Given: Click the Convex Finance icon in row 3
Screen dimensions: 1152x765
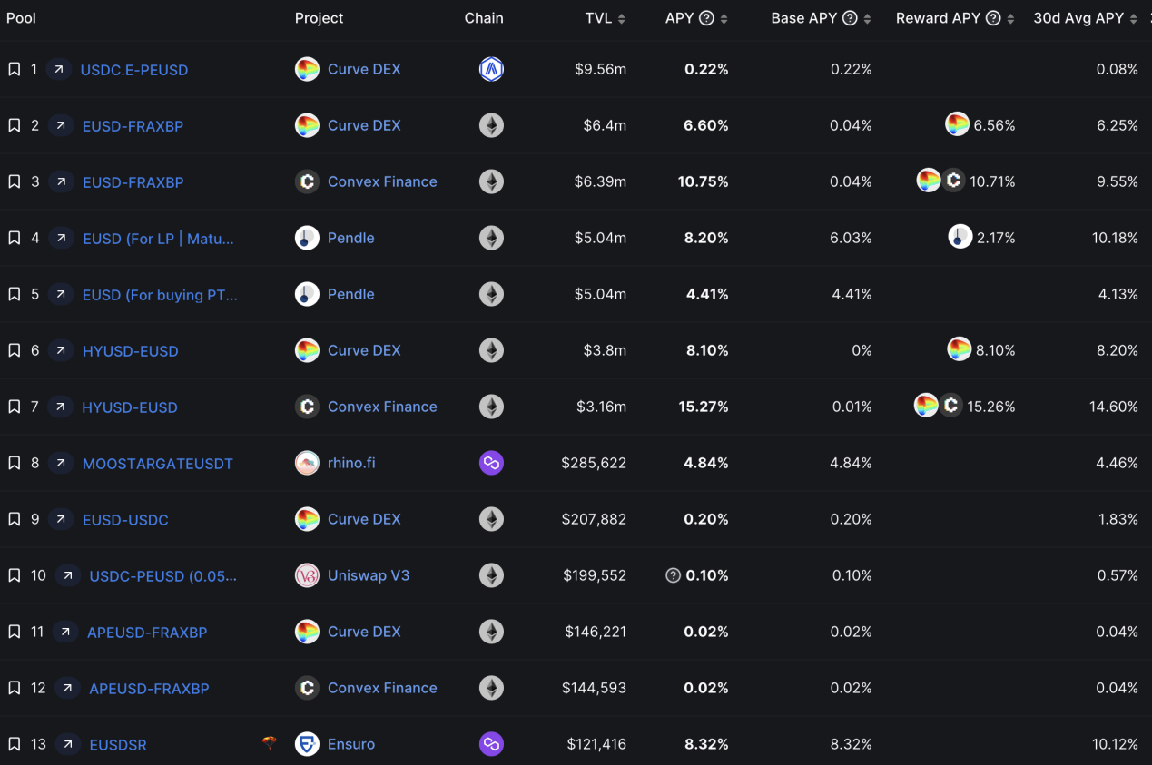Looking at the screenshot, I should [x=307, y=181].
